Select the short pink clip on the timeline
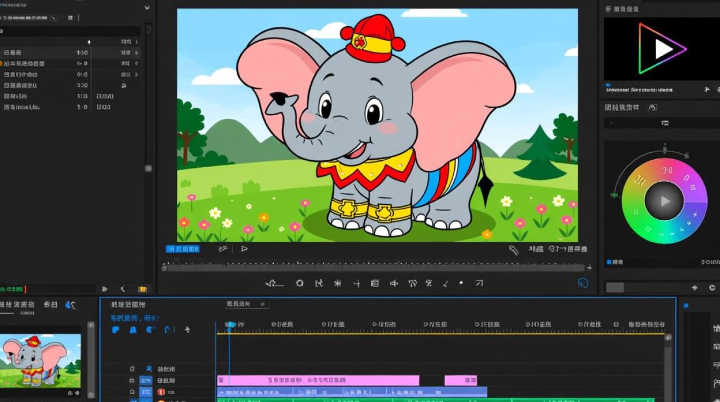This screenshot has width=720, height=402. (x=461, y=380)
